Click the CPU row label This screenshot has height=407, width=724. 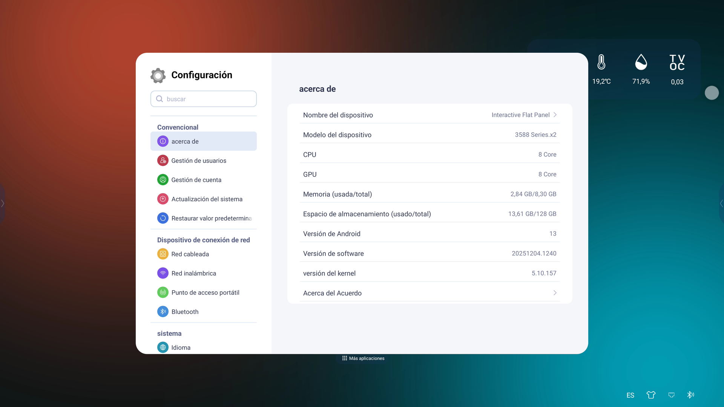[x=310, y=155]
